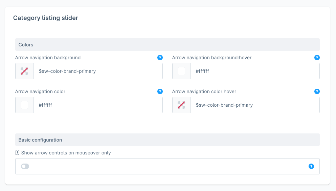Click help icon for Arrow navigation background
The height and width of the screenshot is (191, 336).
click(x=160, y=58)
